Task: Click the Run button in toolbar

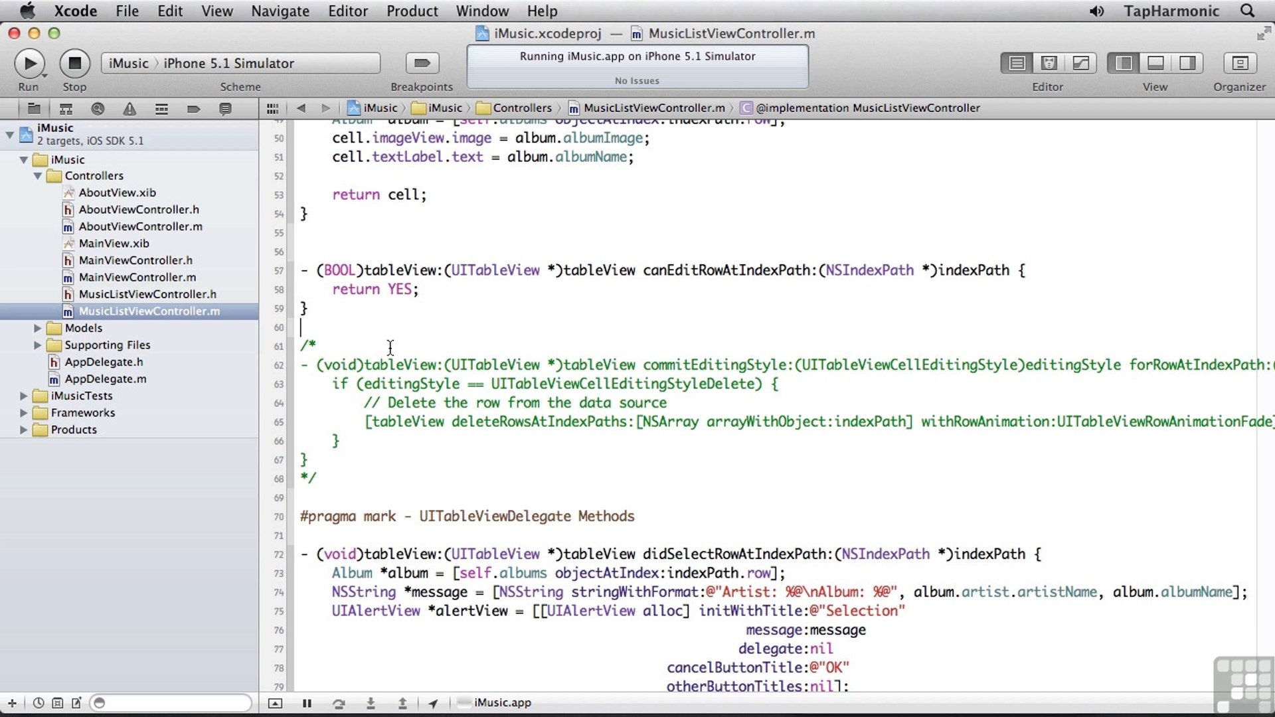Action: 29,63
